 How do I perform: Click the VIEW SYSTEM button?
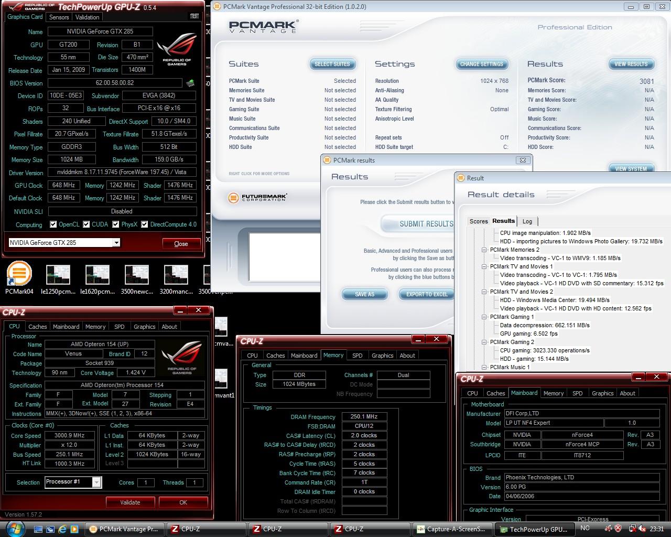click(631, 168)
